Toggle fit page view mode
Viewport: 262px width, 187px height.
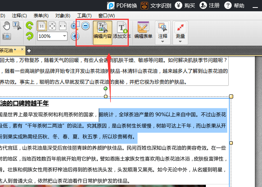(x=52, y=26)
